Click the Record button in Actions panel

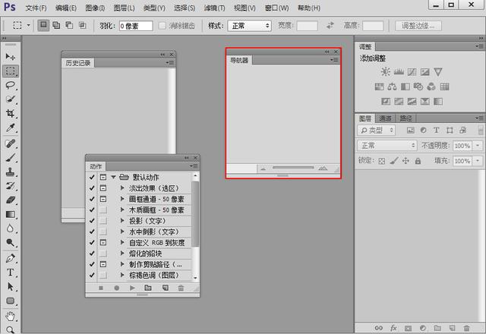pyautogui.click(x=116, y=288)
